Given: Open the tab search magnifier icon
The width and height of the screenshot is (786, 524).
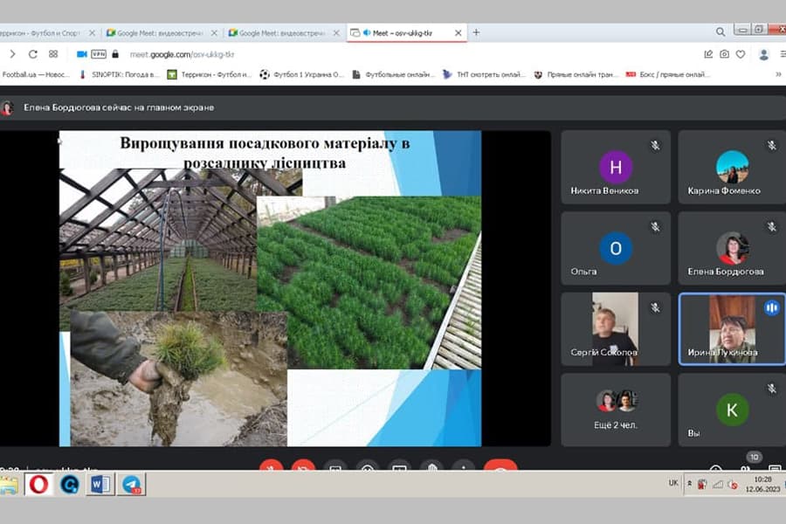Looking at the screenshot, I should coord(720,32).
